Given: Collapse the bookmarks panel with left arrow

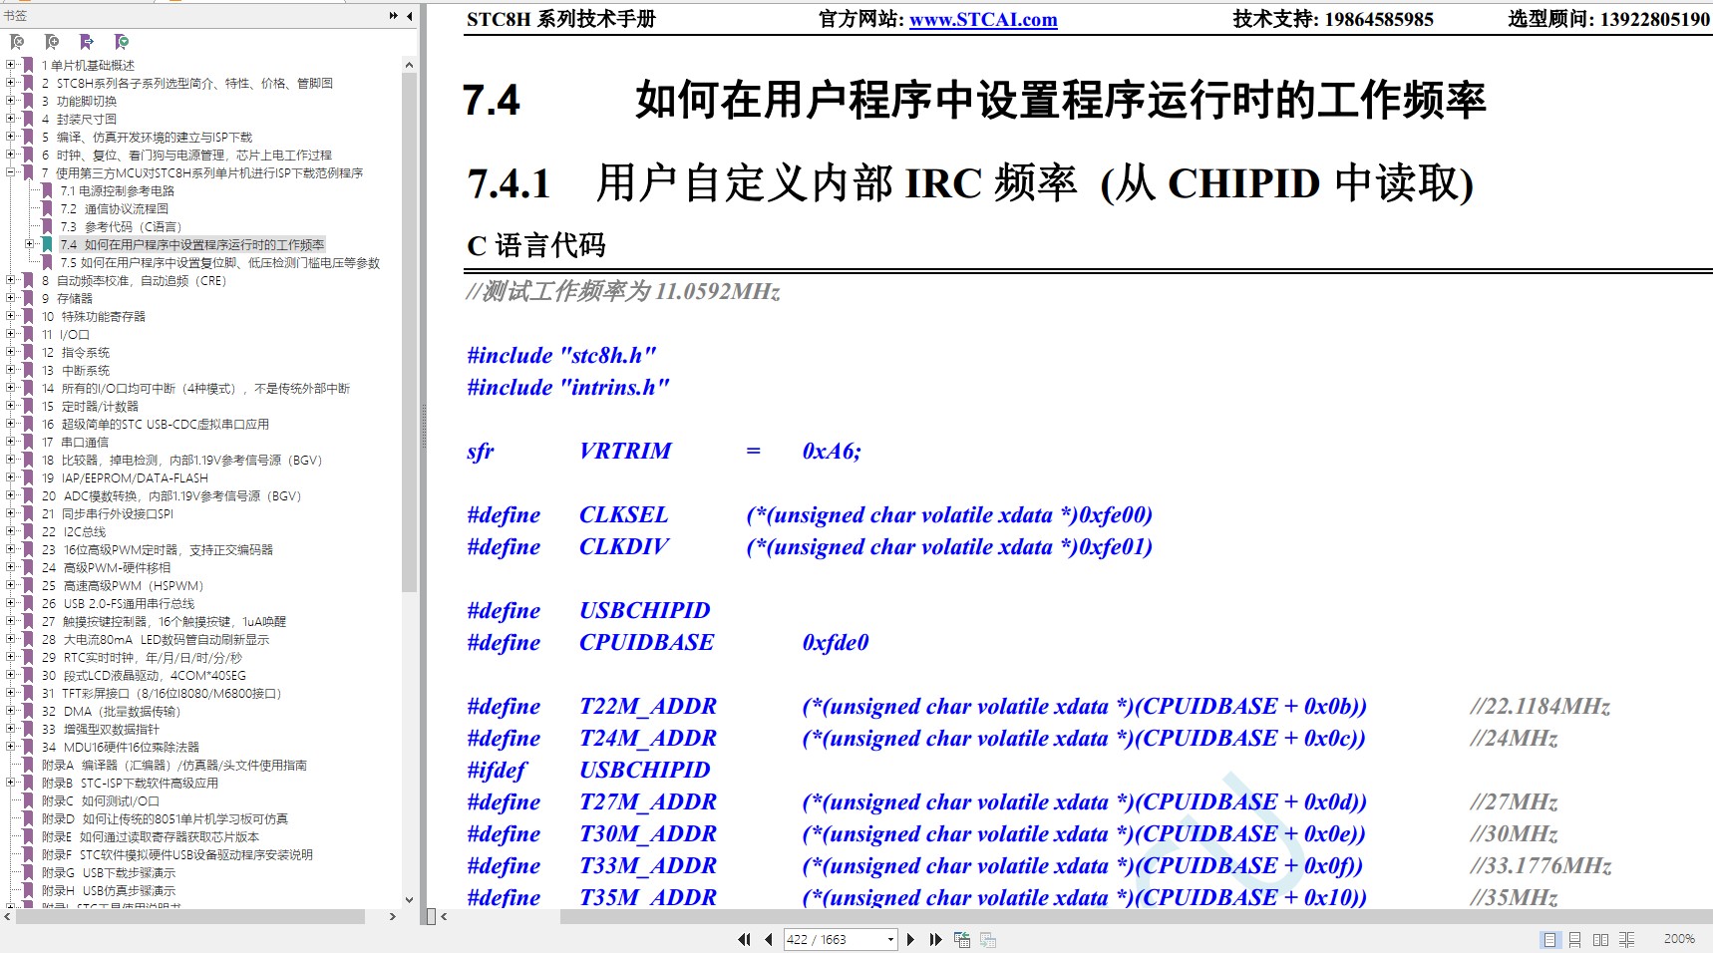Looking at the screenshot, I should 409,16.
